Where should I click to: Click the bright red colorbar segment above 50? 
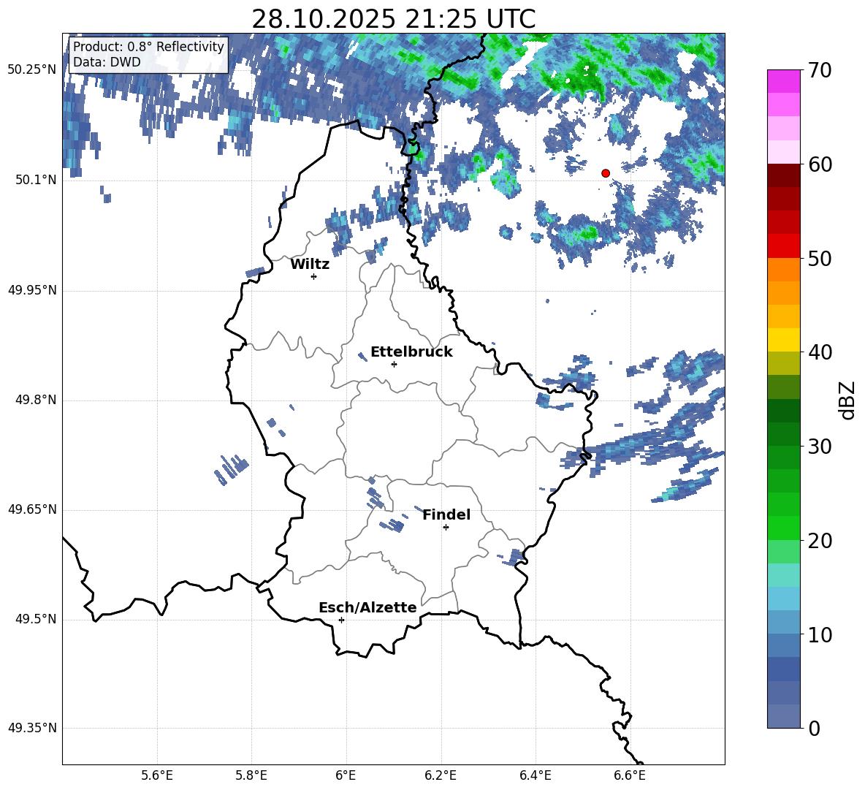point(784,246)
